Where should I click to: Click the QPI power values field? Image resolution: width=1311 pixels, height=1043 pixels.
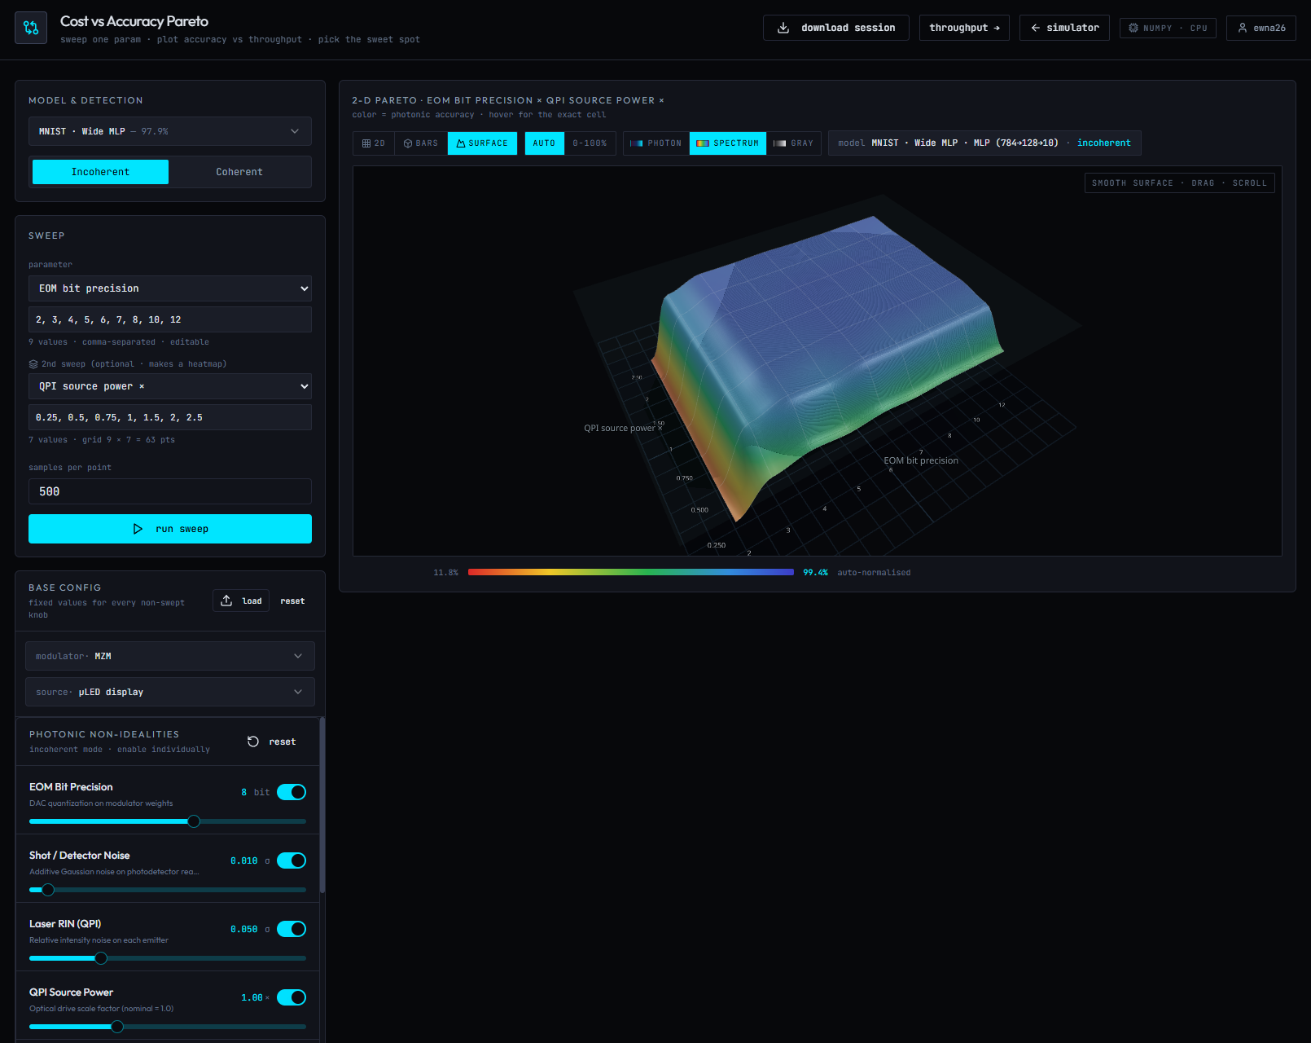(x=170, y=417)
